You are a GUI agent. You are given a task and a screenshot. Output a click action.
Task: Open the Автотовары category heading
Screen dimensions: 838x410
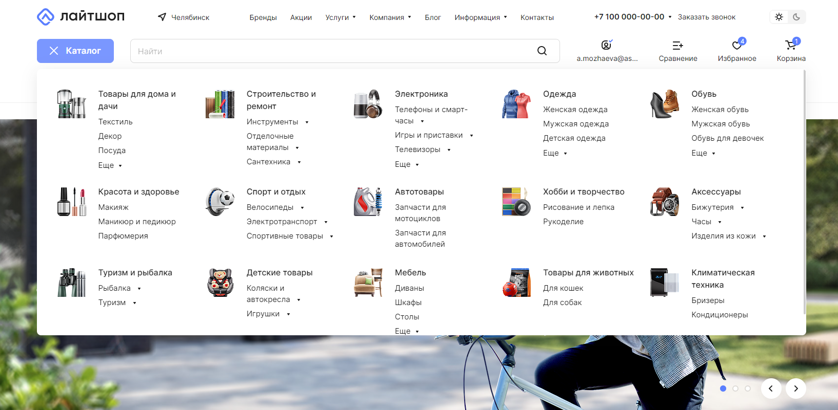point(420,191)
